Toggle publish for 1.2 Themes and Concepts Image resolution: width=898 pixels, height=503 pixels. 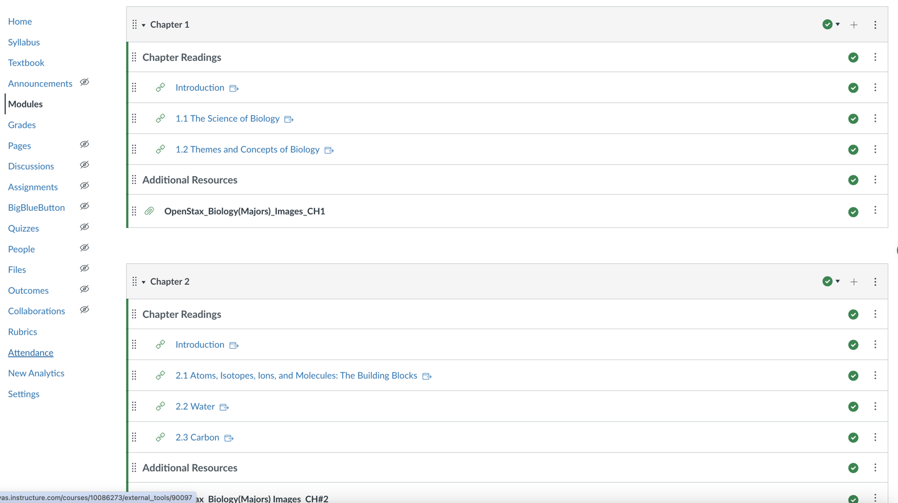pos(854,150)
